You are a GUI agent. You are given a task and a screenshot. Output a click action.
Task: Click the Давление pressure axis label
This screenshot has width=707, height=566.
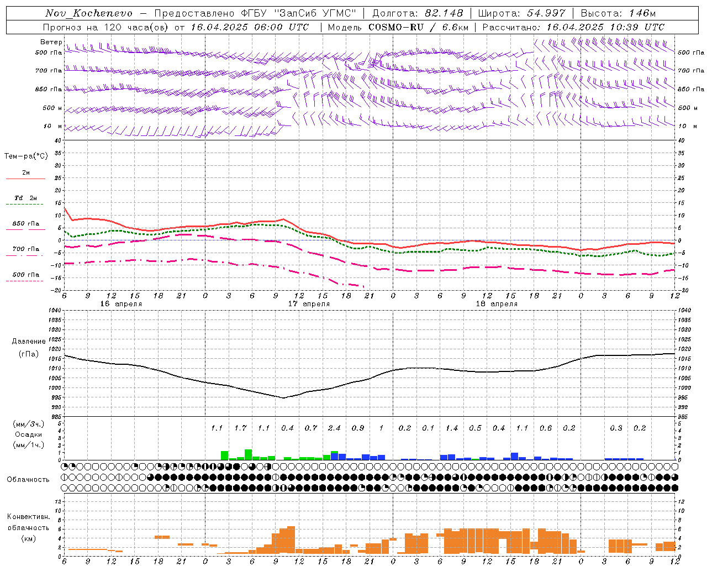pos(29,342)
